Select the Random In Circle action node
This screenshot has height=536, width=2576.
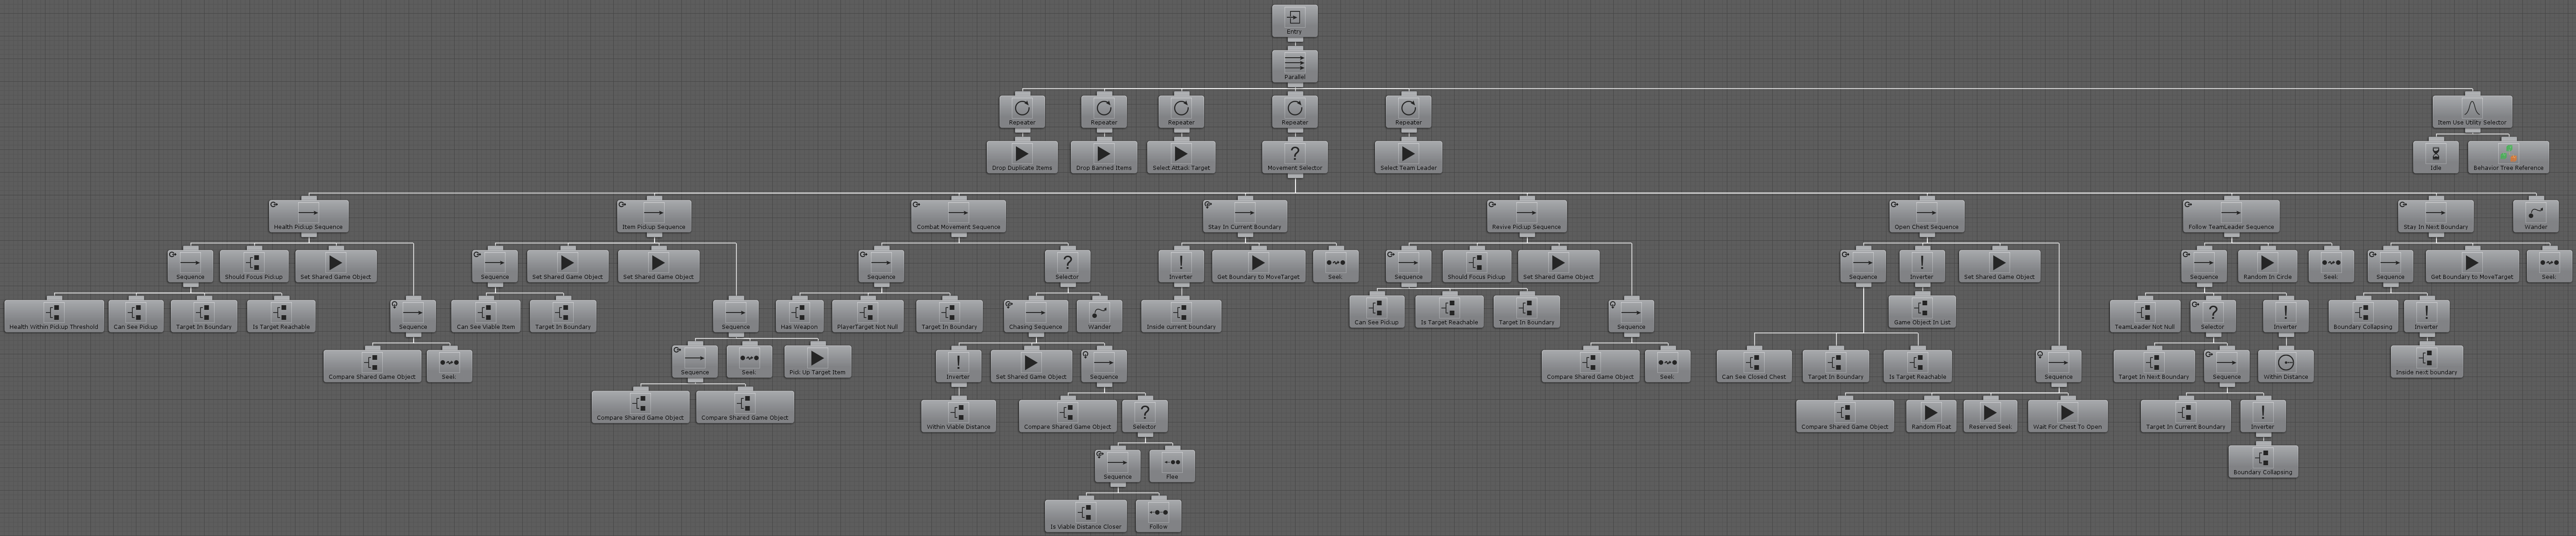[x=2266, y=266]
